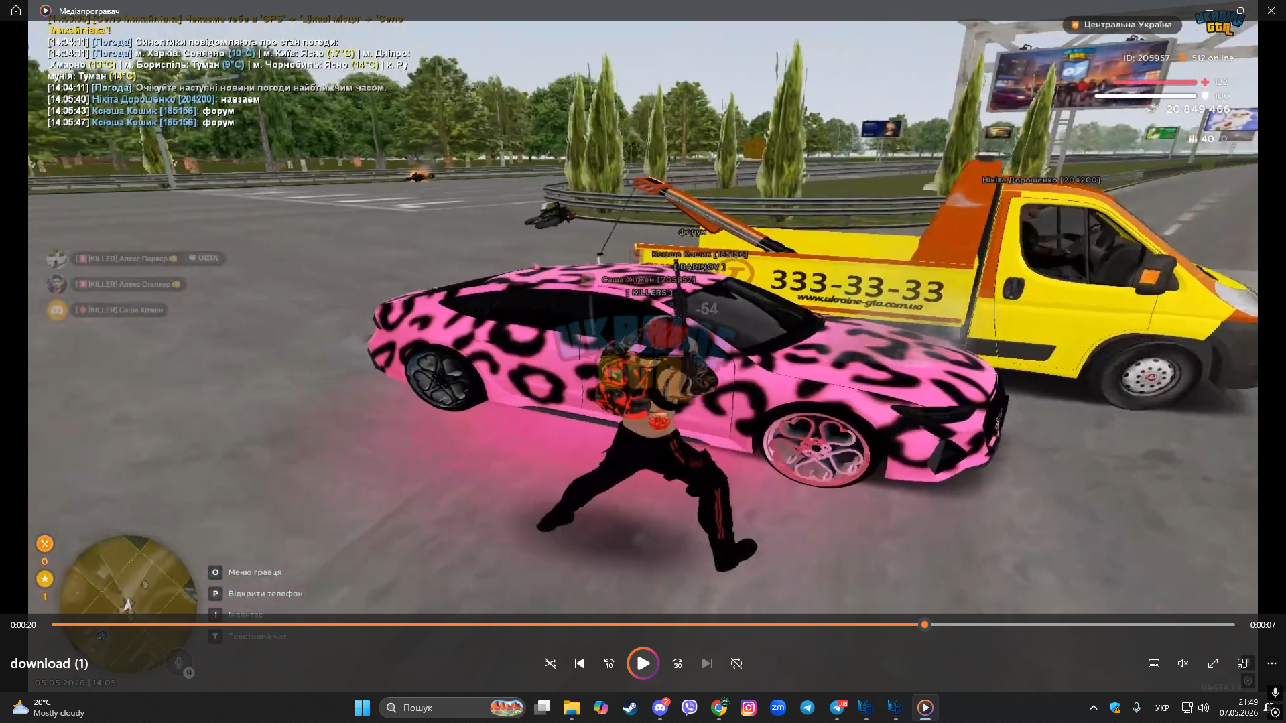This screenshot has width=1286, height=723.
Task: Go to the media player Home page
Action: [16, 11]
